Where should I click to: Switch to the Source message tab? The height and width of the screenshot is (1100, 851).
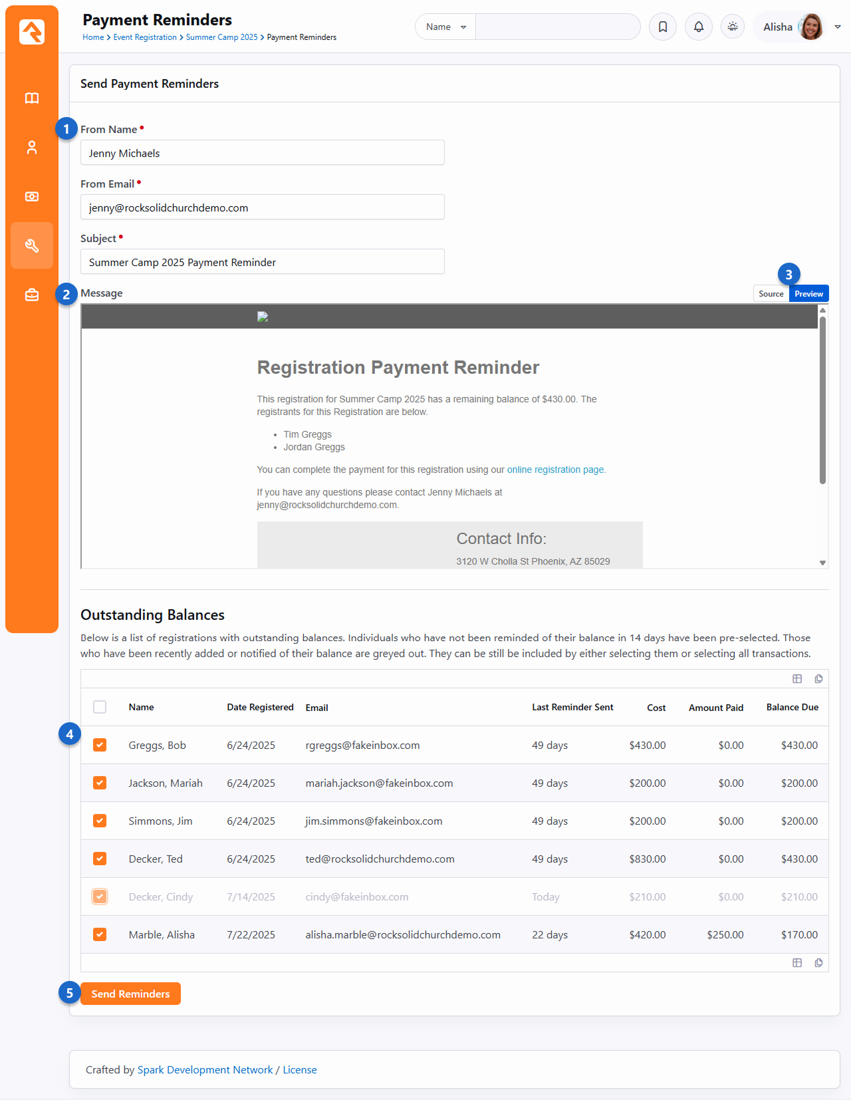[x=771, y=294]
